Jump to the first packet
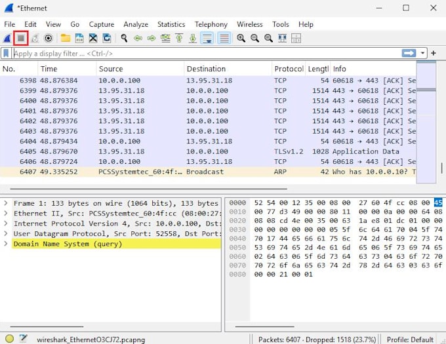This screenshot has height=344, width=446. pos(179,38)
